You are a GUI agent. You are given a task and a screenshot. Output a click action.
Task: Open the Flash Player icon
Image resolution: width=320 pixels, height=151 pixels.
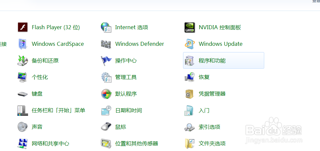[x=23, y=27]
